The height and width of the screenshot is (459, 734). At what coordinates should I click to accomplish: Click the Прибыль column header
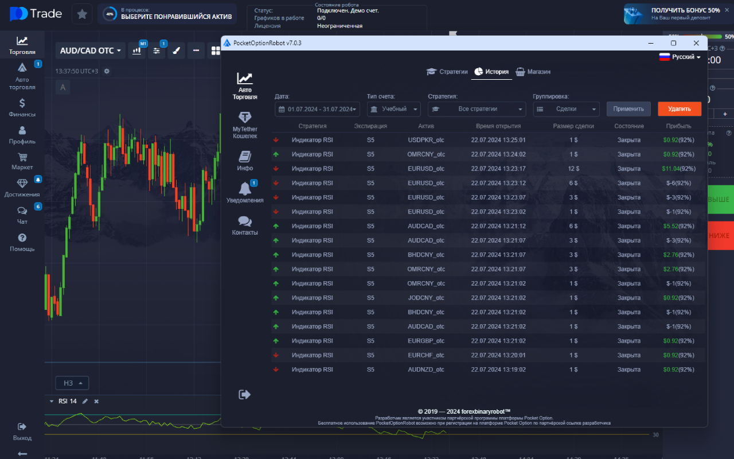click(x=679, y=126)
